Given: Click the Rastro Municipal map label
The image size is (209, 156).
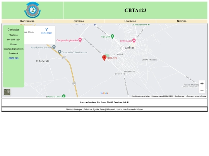Looking at the screenshot, I should coord(191,85).
